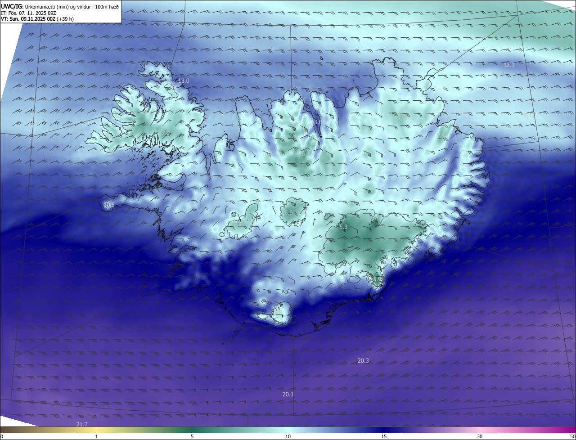Screen dimensions: 576x440
Task: Click the 5.3 value on the large glacier
Action: (x=343, y=228)
